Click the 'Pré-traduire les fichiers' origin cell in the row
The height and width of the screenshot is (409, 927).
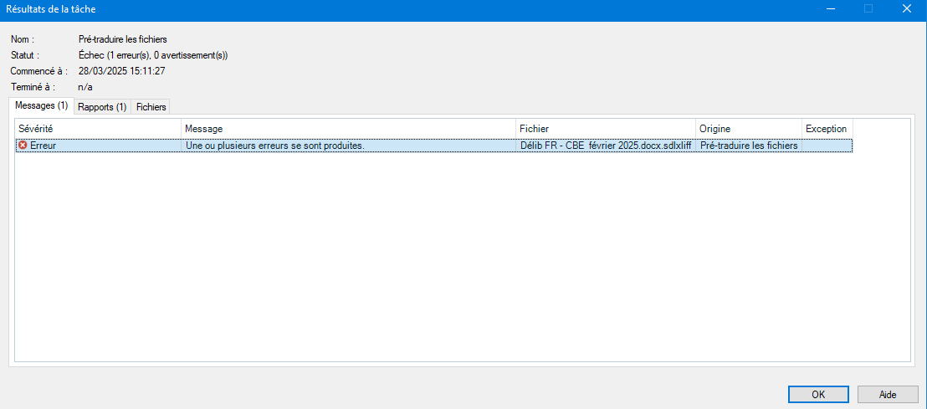749,146
